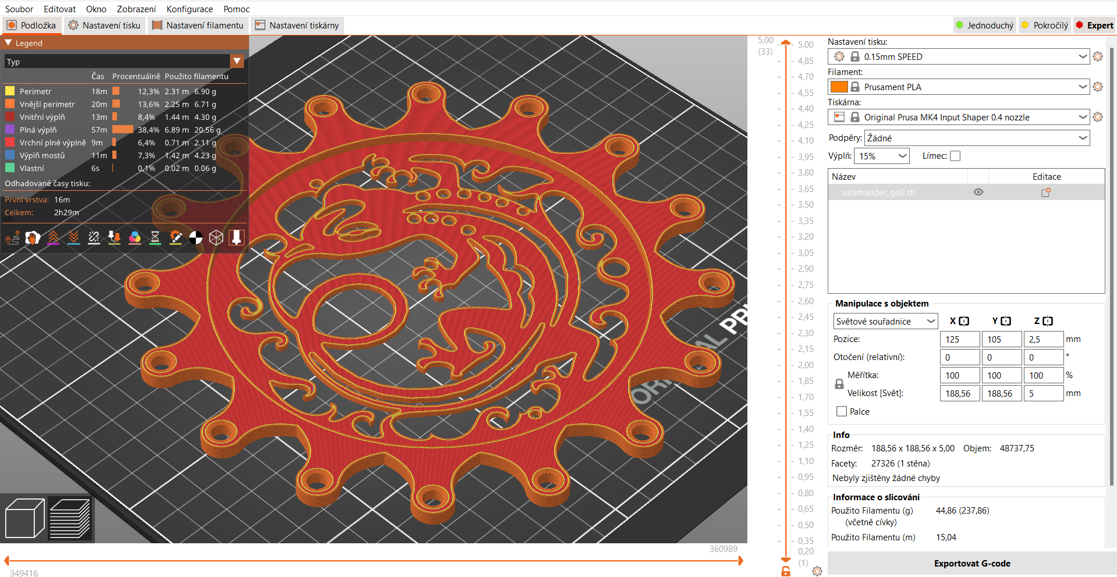Switch to Jednoduchý mode

(x=985, y=26)
